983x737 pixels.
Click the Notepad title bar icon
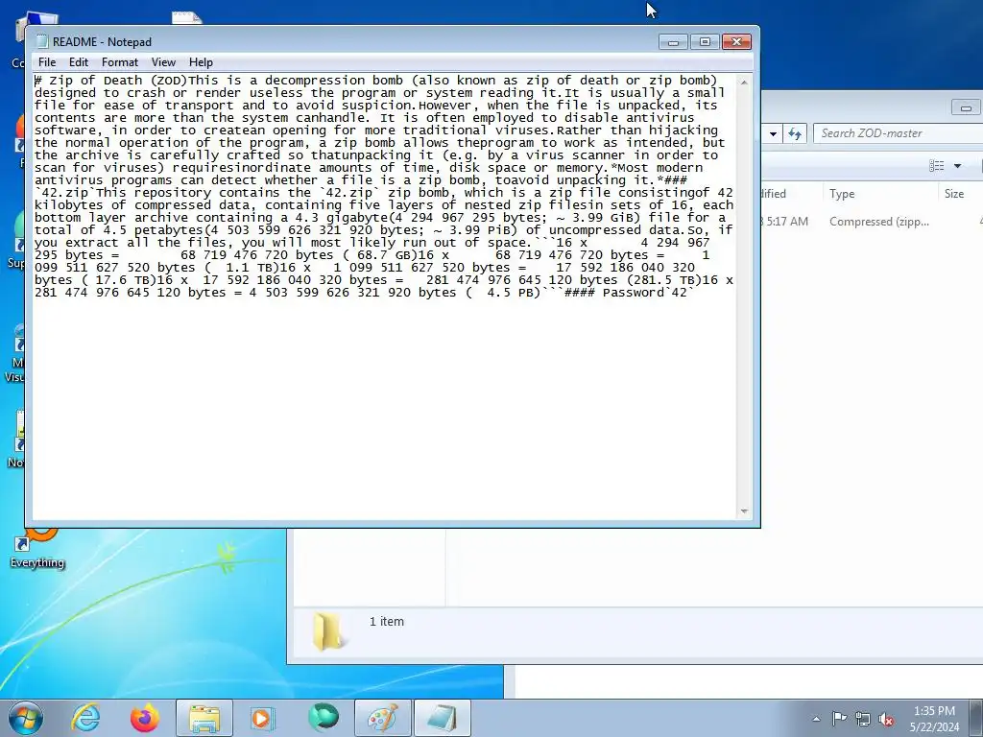42,41
